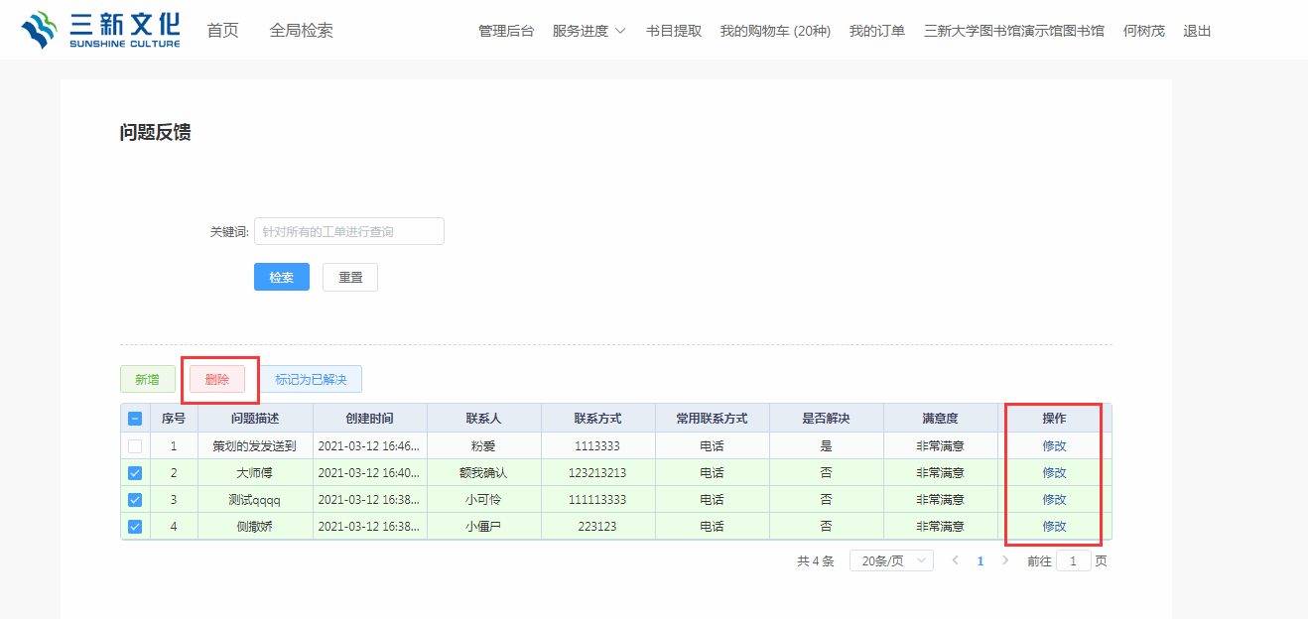Open 全局检索 navigation item
This screenshot has height=619, width=1308.
pyautogui.click(x=301, y=31)
